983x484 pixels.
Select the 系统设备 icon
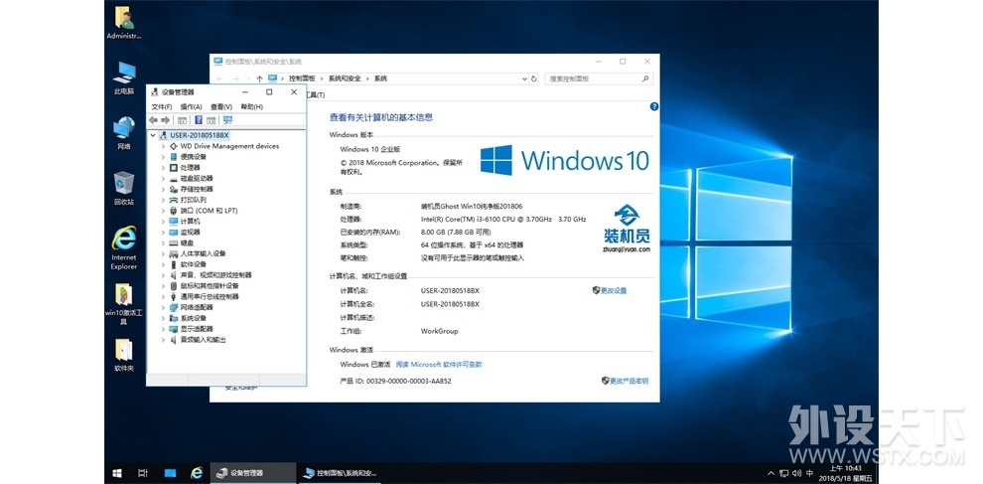[174, 318]
